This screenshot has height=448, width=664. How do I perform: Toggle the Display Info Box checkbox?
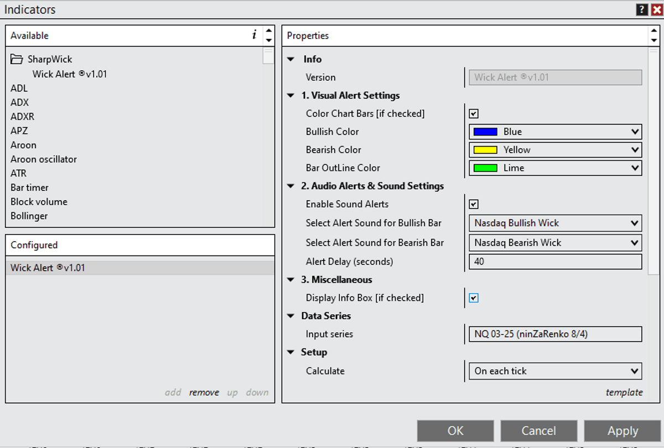coord(474,298)
